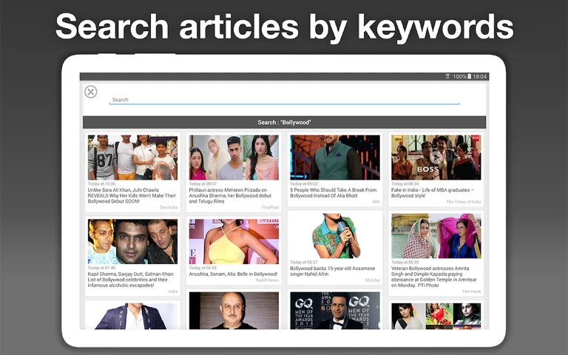Select 'Today at 09:02' timestamp

tap(303, 184)
